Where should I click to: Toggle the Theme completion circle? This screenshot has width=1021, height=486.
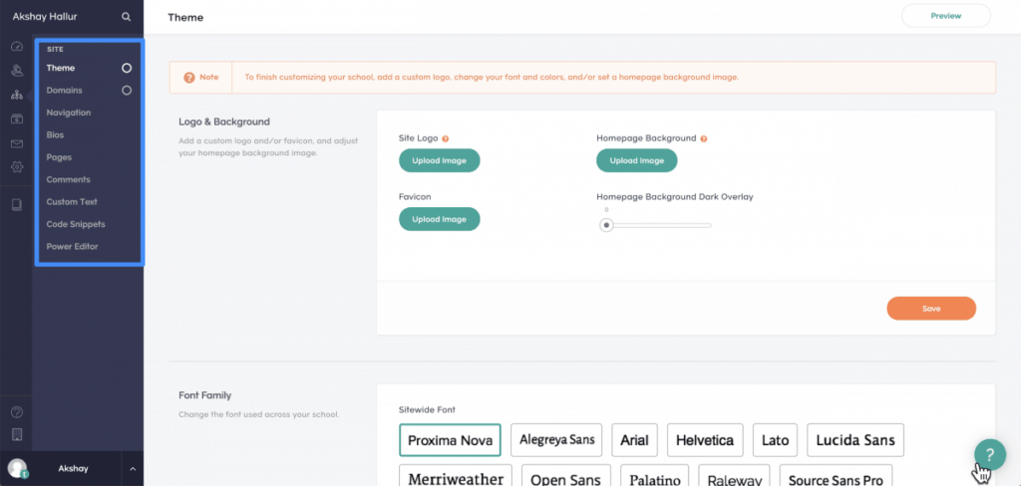(127, 69)
